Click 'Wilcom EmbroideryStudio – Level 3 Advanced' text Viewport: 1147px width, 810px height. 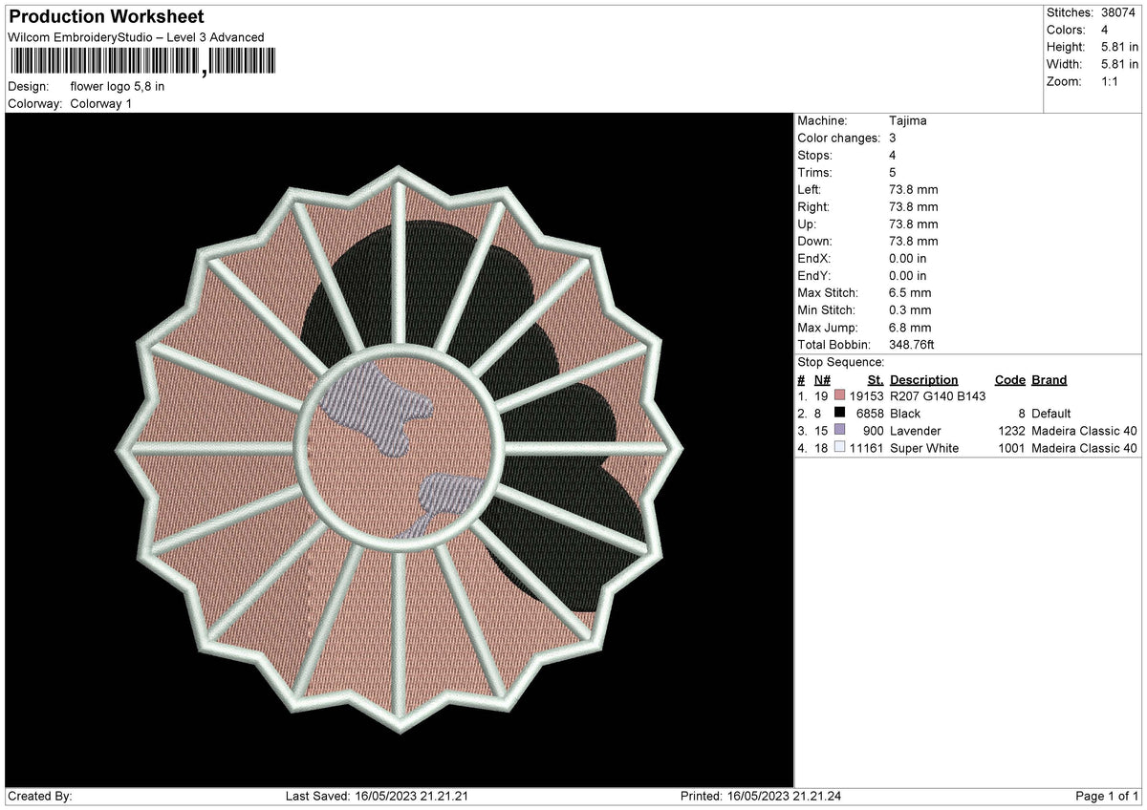tap(136, 37)
